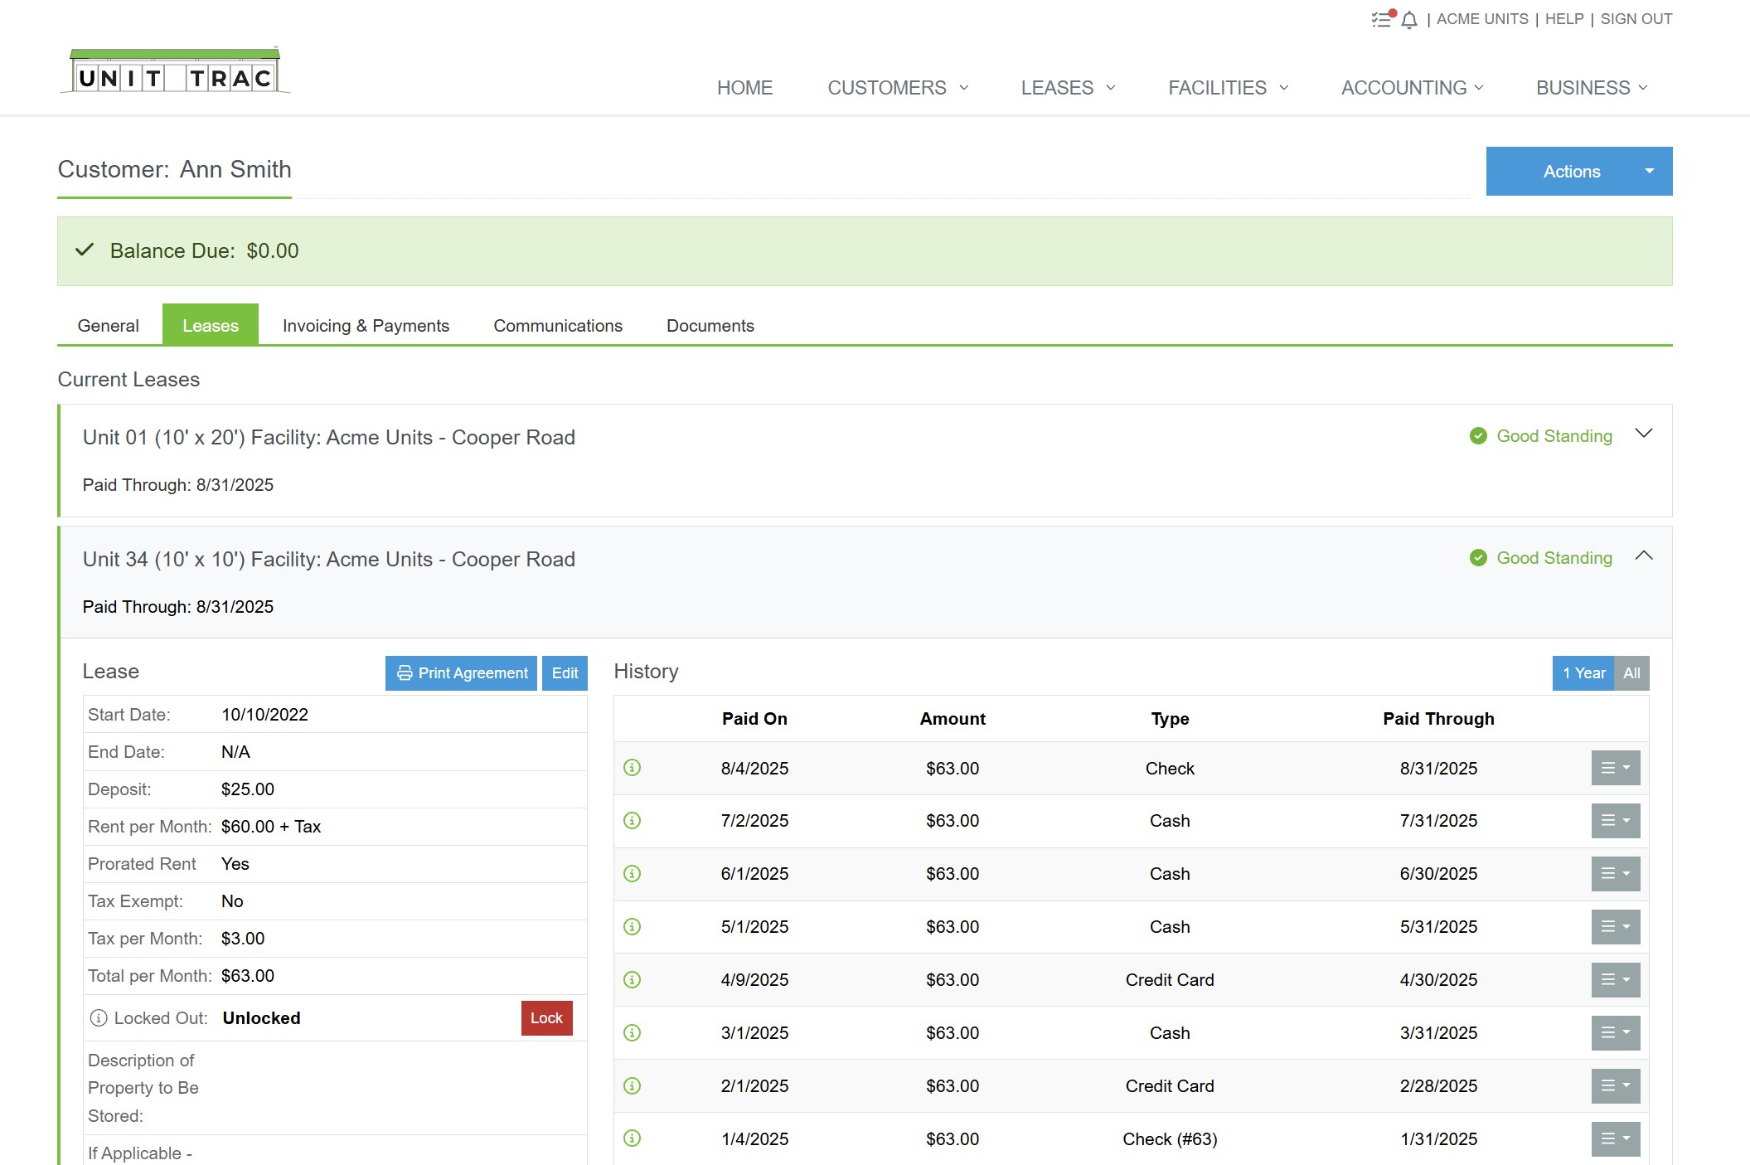Click Credit Card type for 2/1/2025 payment
Image resolution: width=1750 pixels, height=1165 pixels.
pyautogui.click(x=1170, y=1086)
